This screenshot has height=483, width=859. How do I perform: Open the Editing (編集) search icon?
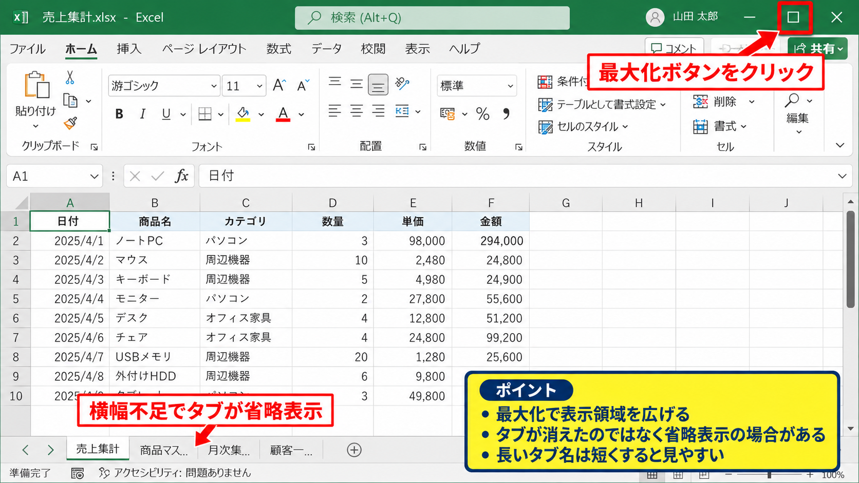tap(792, 101)
